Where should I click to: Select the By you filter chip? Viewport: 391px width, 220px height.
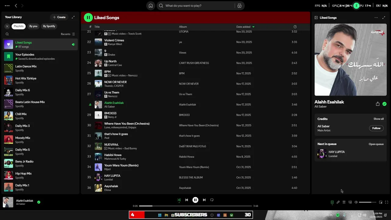[x=33, y=26]
